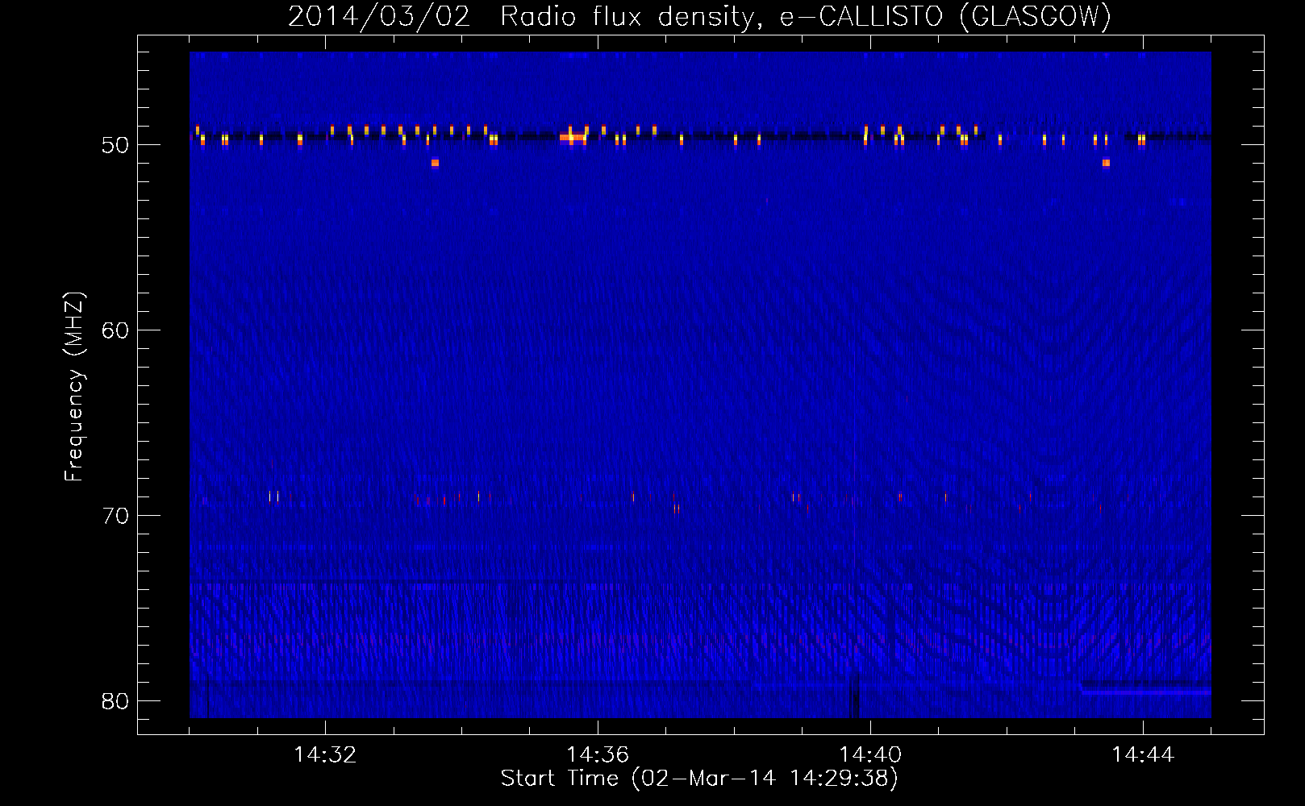Screen dimensions: 1305x806
Task: Click the 14:32 time tick label
Action: point(325,755)
